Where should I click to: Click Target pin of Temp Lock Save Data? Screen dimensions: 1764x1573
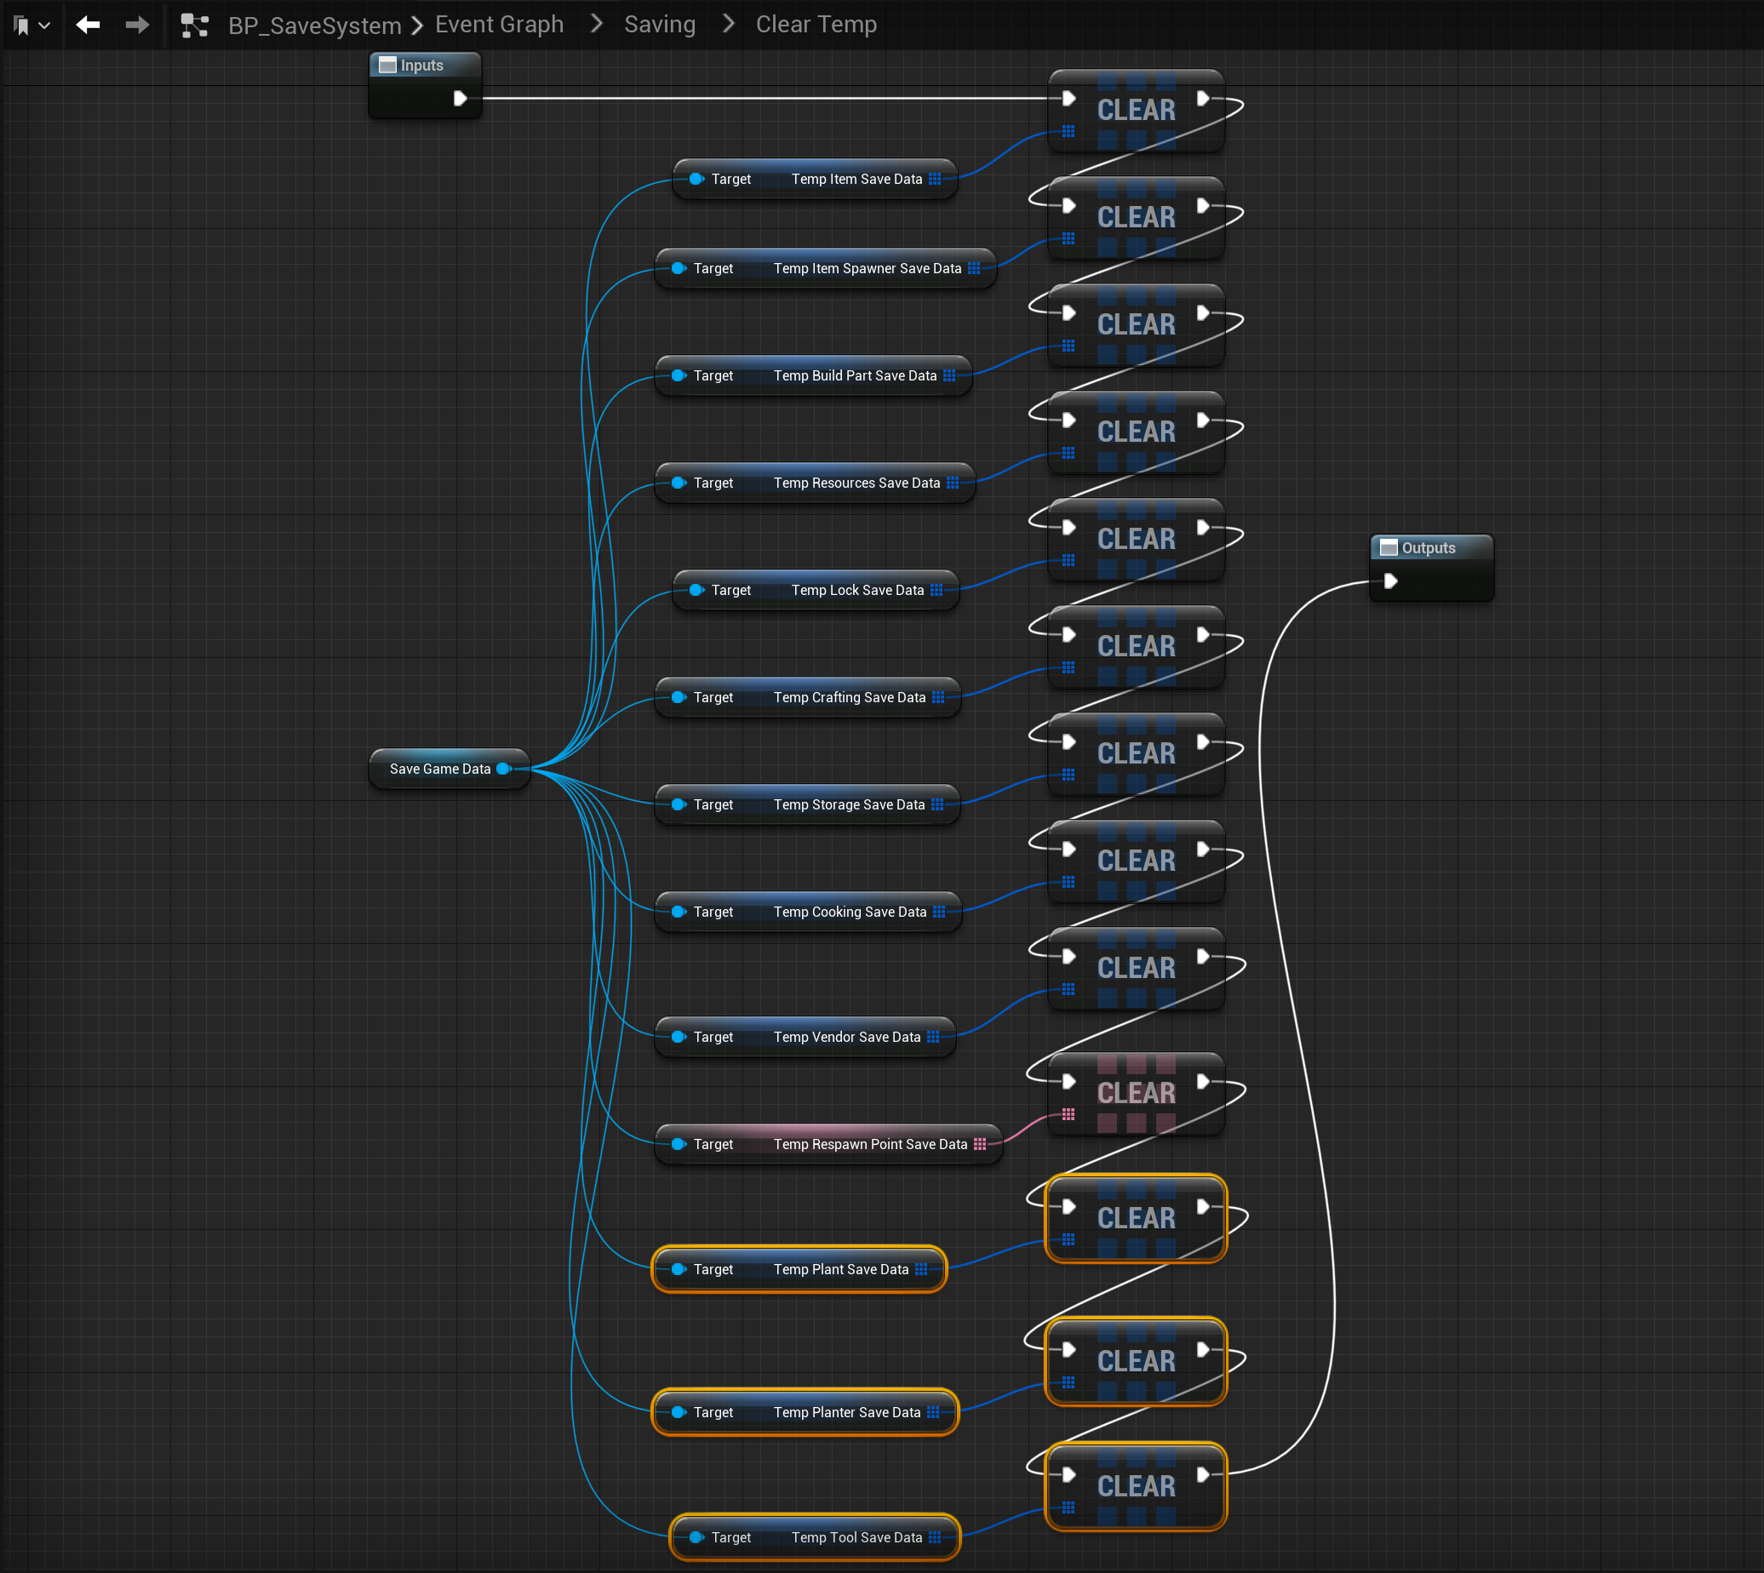[x=696, y=591]
